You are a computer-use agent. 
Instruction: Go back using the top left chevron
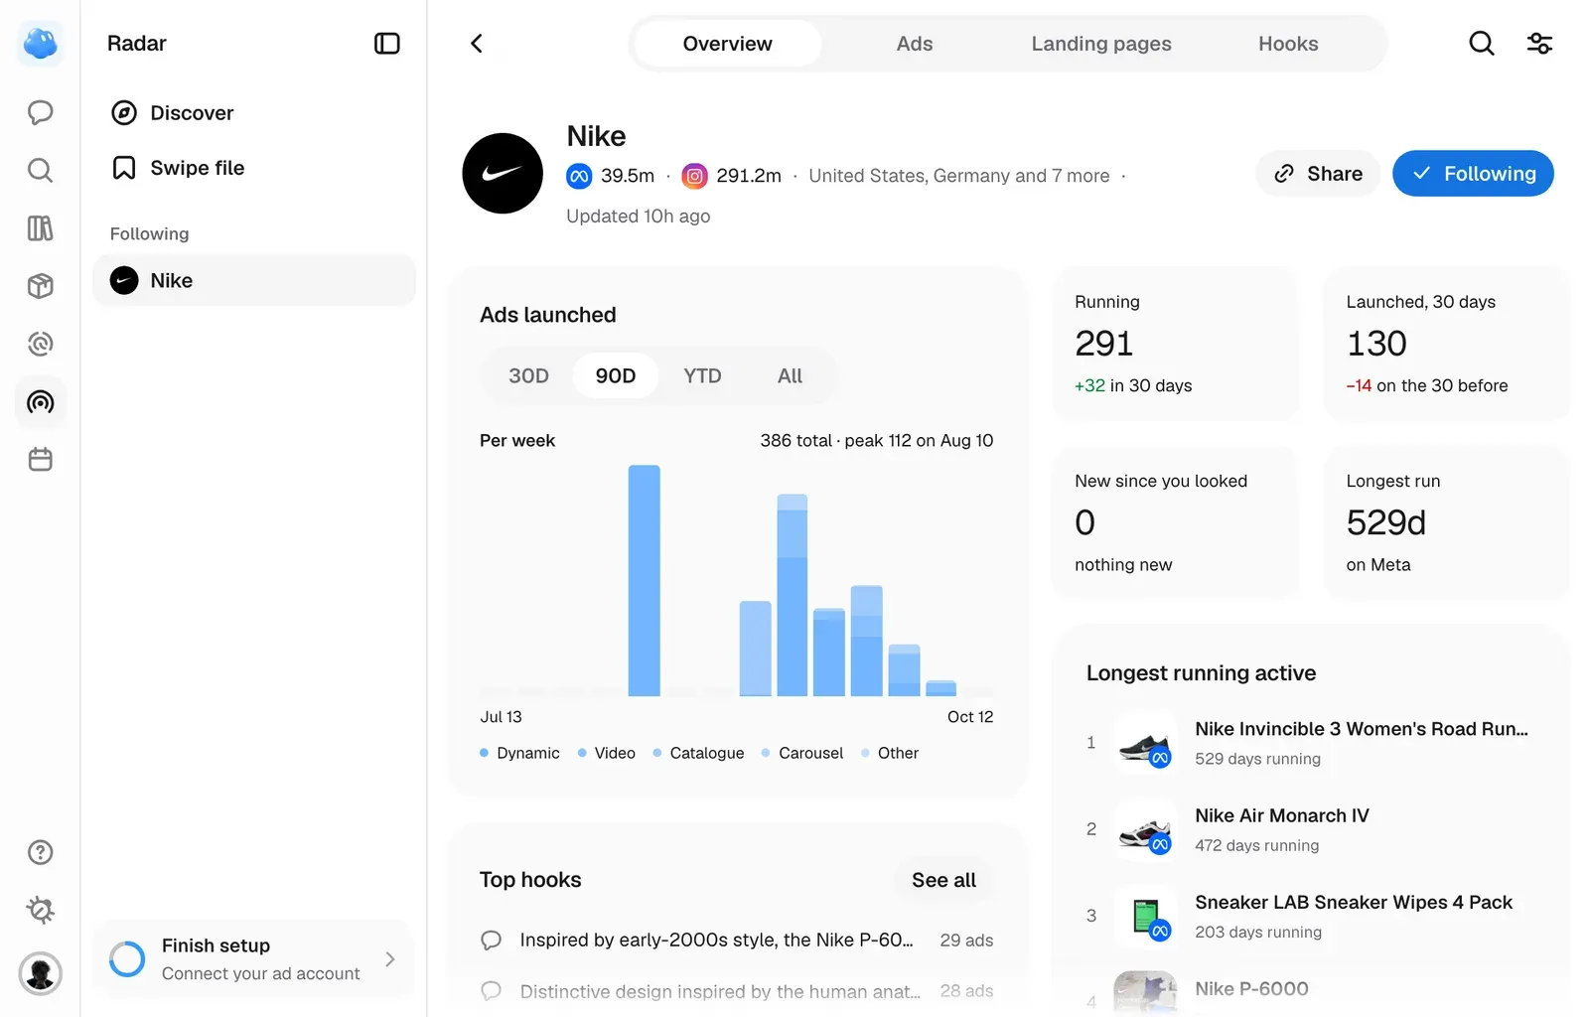tap(477, 44)
